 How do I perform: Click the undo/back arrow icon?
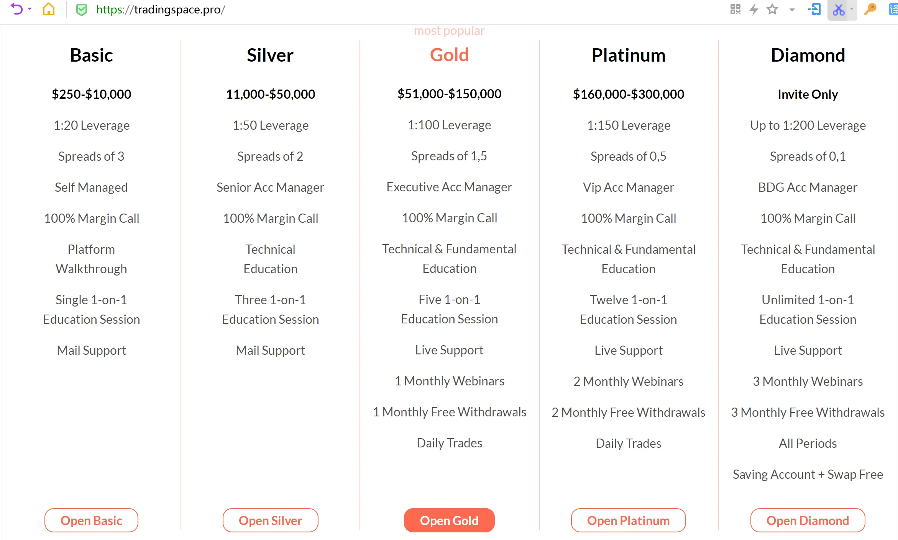[17, 9]
